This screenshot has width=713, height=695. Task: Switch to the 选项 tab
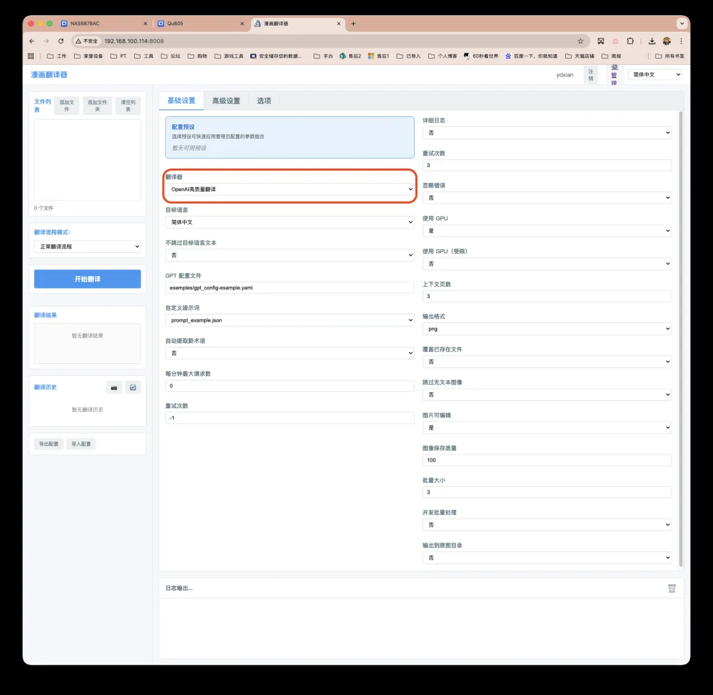point(264,101)
